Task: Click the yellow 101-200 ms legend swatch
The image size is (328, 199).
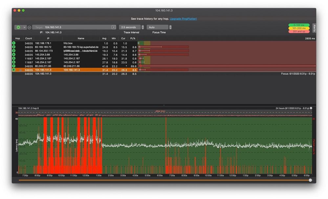Action: pyautogui.click(x=298, y=28)
